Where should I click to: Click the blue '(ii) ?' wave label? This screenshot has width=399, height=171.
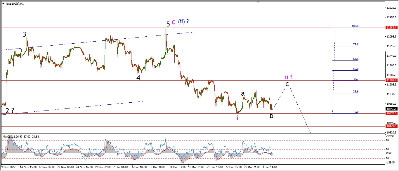(x=183, y=22)
